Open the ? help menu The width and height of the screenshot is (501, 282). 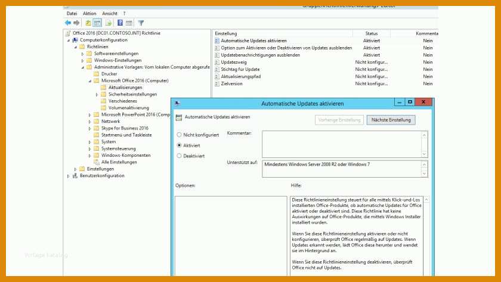click(124, 13)
